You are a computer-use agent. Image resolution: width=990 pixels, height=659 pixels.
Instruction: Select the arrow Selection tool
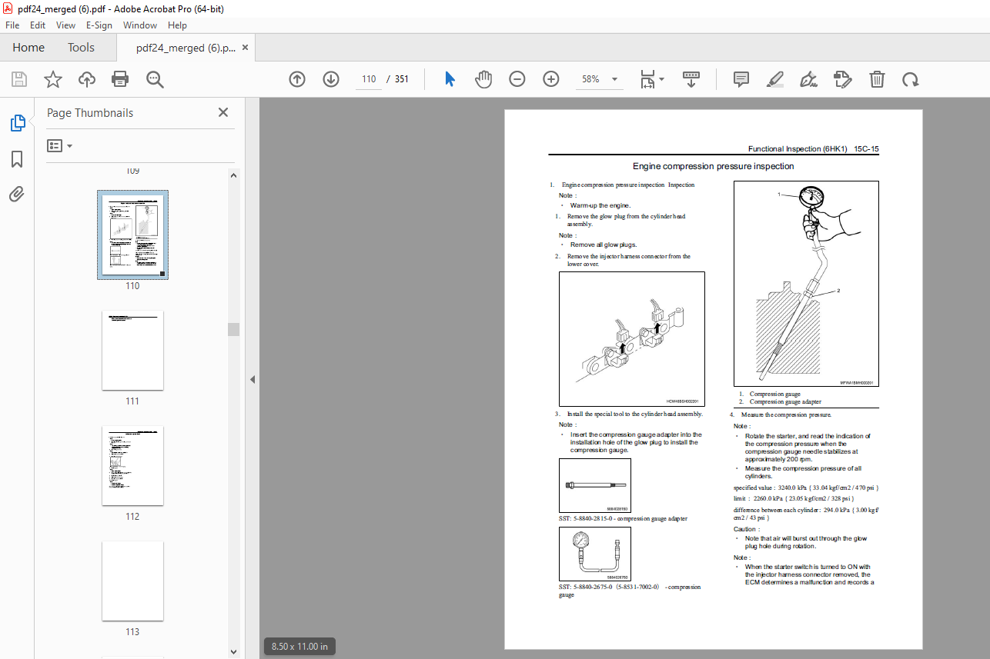coord(450,79)
